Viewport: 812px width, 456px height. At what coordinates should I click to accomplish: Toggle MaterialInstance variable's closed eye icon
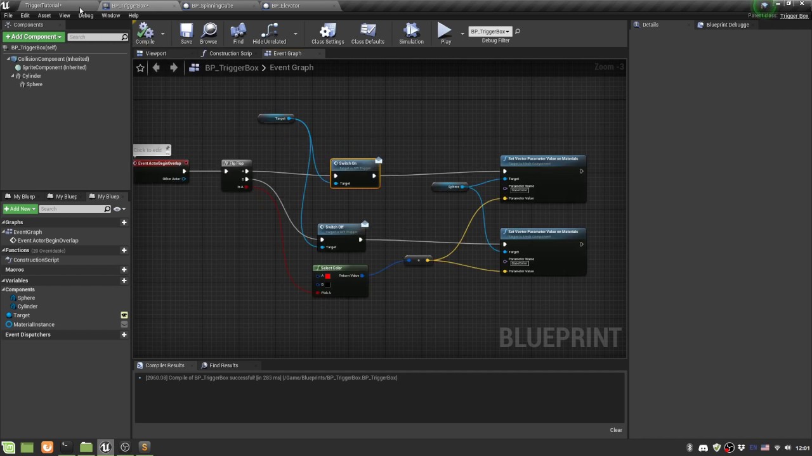124,324
